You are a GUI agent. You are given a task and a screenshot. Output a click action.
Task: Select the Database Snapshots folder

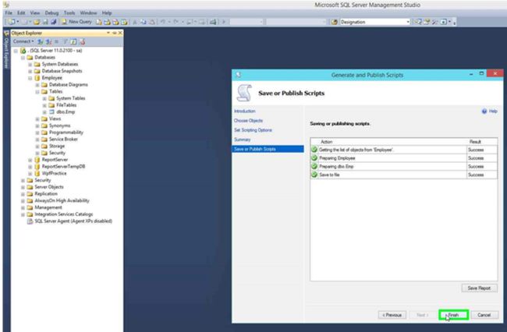point(62,71)
